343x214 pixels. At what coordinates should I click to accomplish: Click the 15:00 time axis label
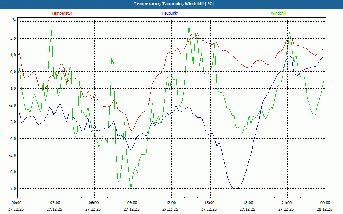209,203
